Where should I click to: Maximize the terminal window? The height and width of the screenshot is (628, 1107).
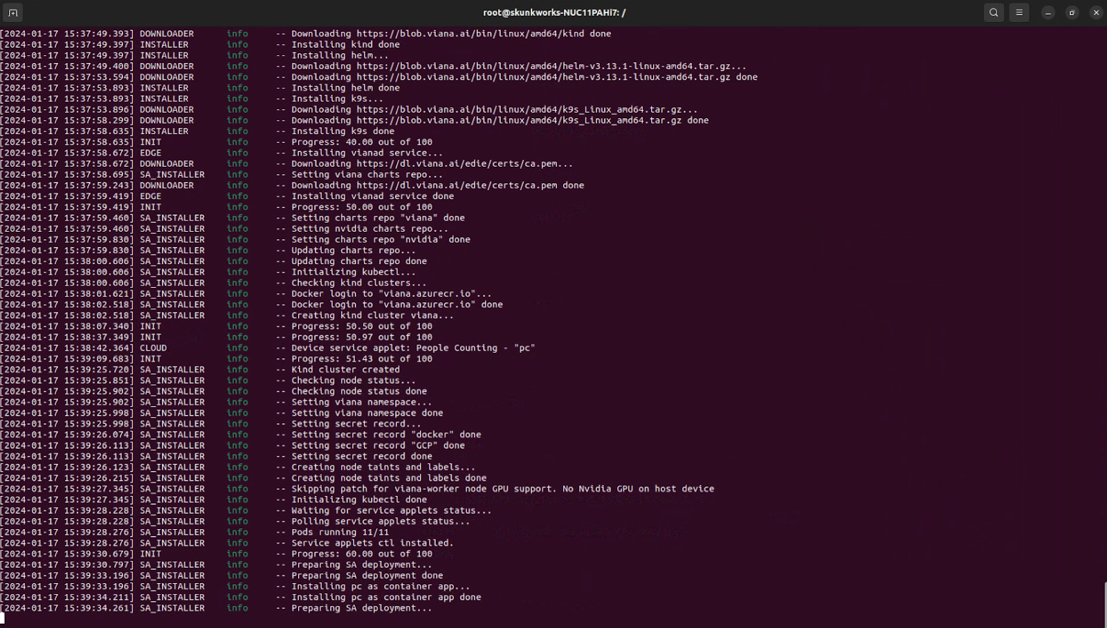click(x=1072, y=12)
